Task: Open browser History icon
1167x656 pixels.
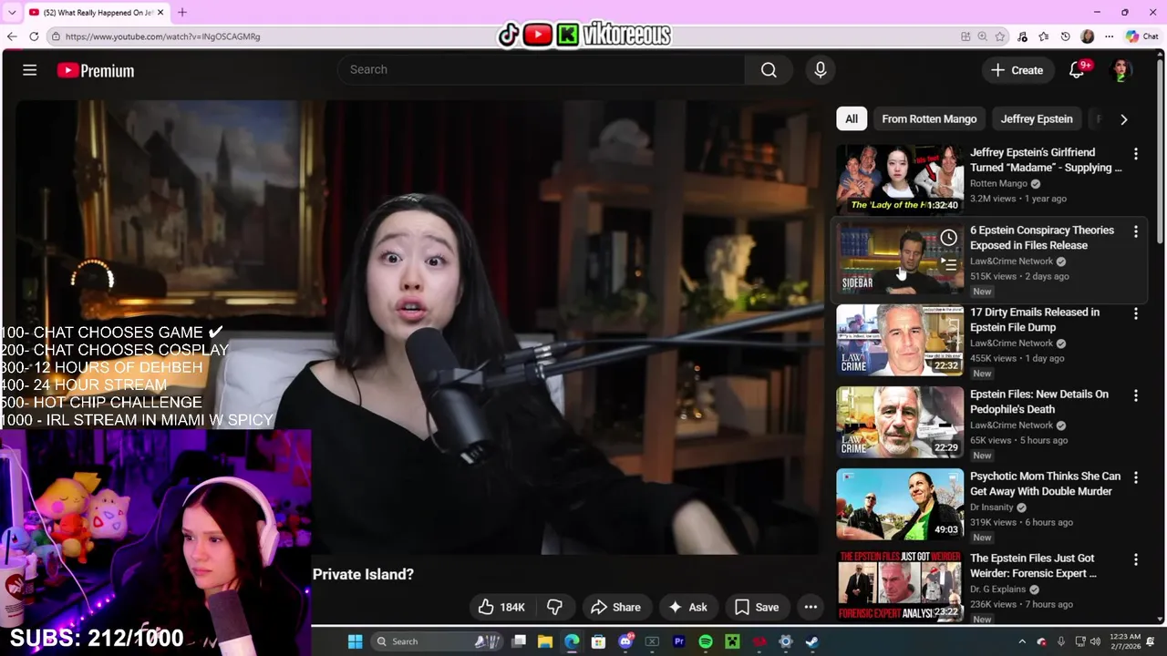Action: click(x=1065, y=36)
